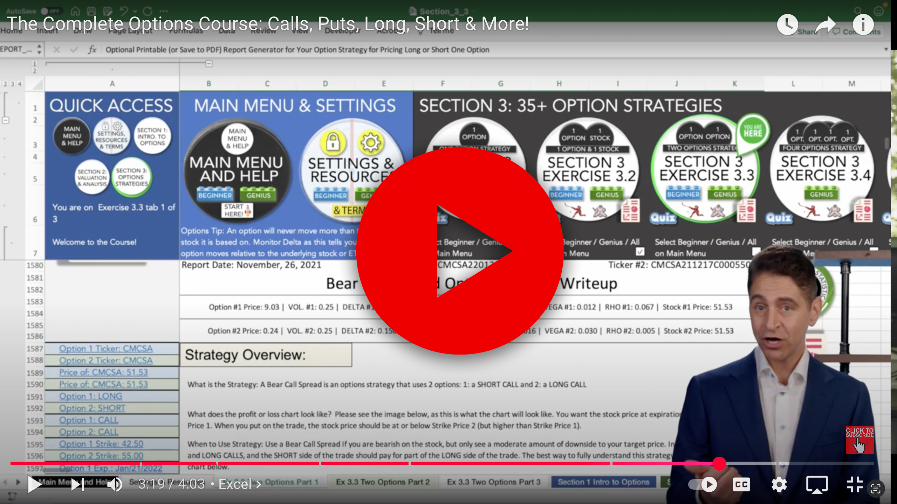Exit fullscreen with shrink icon
Viewport: 897px width, 504px height.
pyautogui.click(x=855, y=484)
